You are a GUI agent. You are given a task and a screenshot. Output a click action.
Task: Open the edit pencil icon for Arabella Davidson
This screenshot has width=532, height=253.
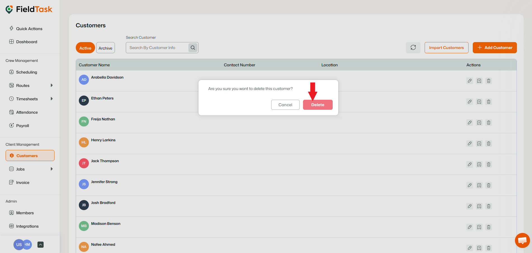470,81
